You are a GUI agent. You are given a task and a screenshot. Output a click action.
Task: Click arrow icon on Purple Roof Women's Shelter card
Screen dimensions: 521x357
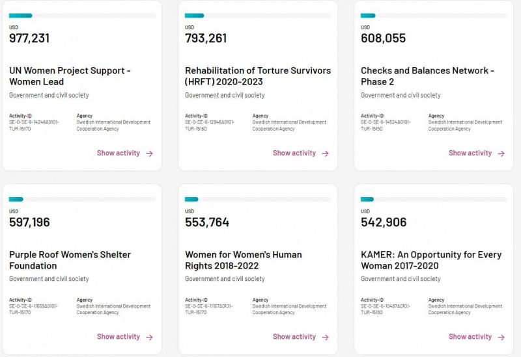pyautogui.click(x=150, y=337)
